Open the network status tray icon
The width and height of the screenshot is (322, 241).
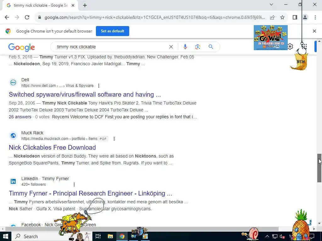coord(275,236)
